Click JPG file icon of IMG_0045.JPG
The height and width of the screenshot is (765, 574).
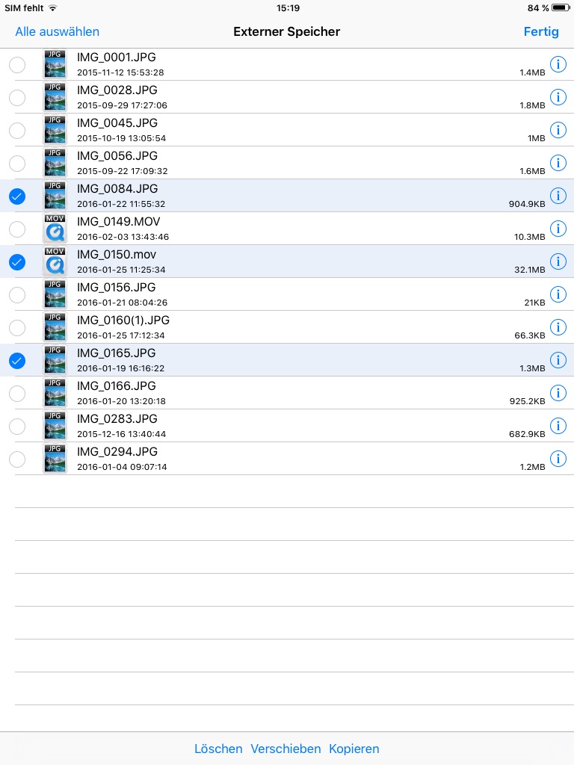[x=55, y=130]
